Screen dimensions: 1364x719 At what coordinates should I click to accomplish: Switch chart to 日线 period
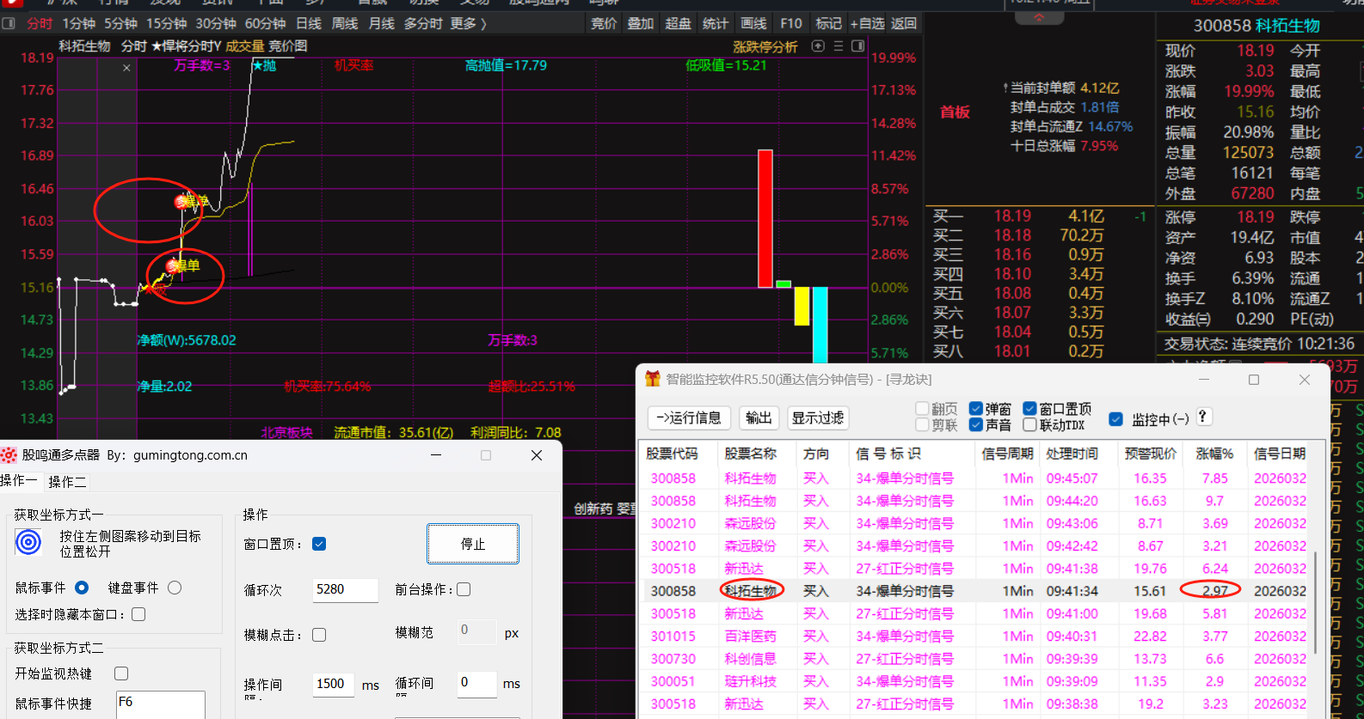click(308, 24)
